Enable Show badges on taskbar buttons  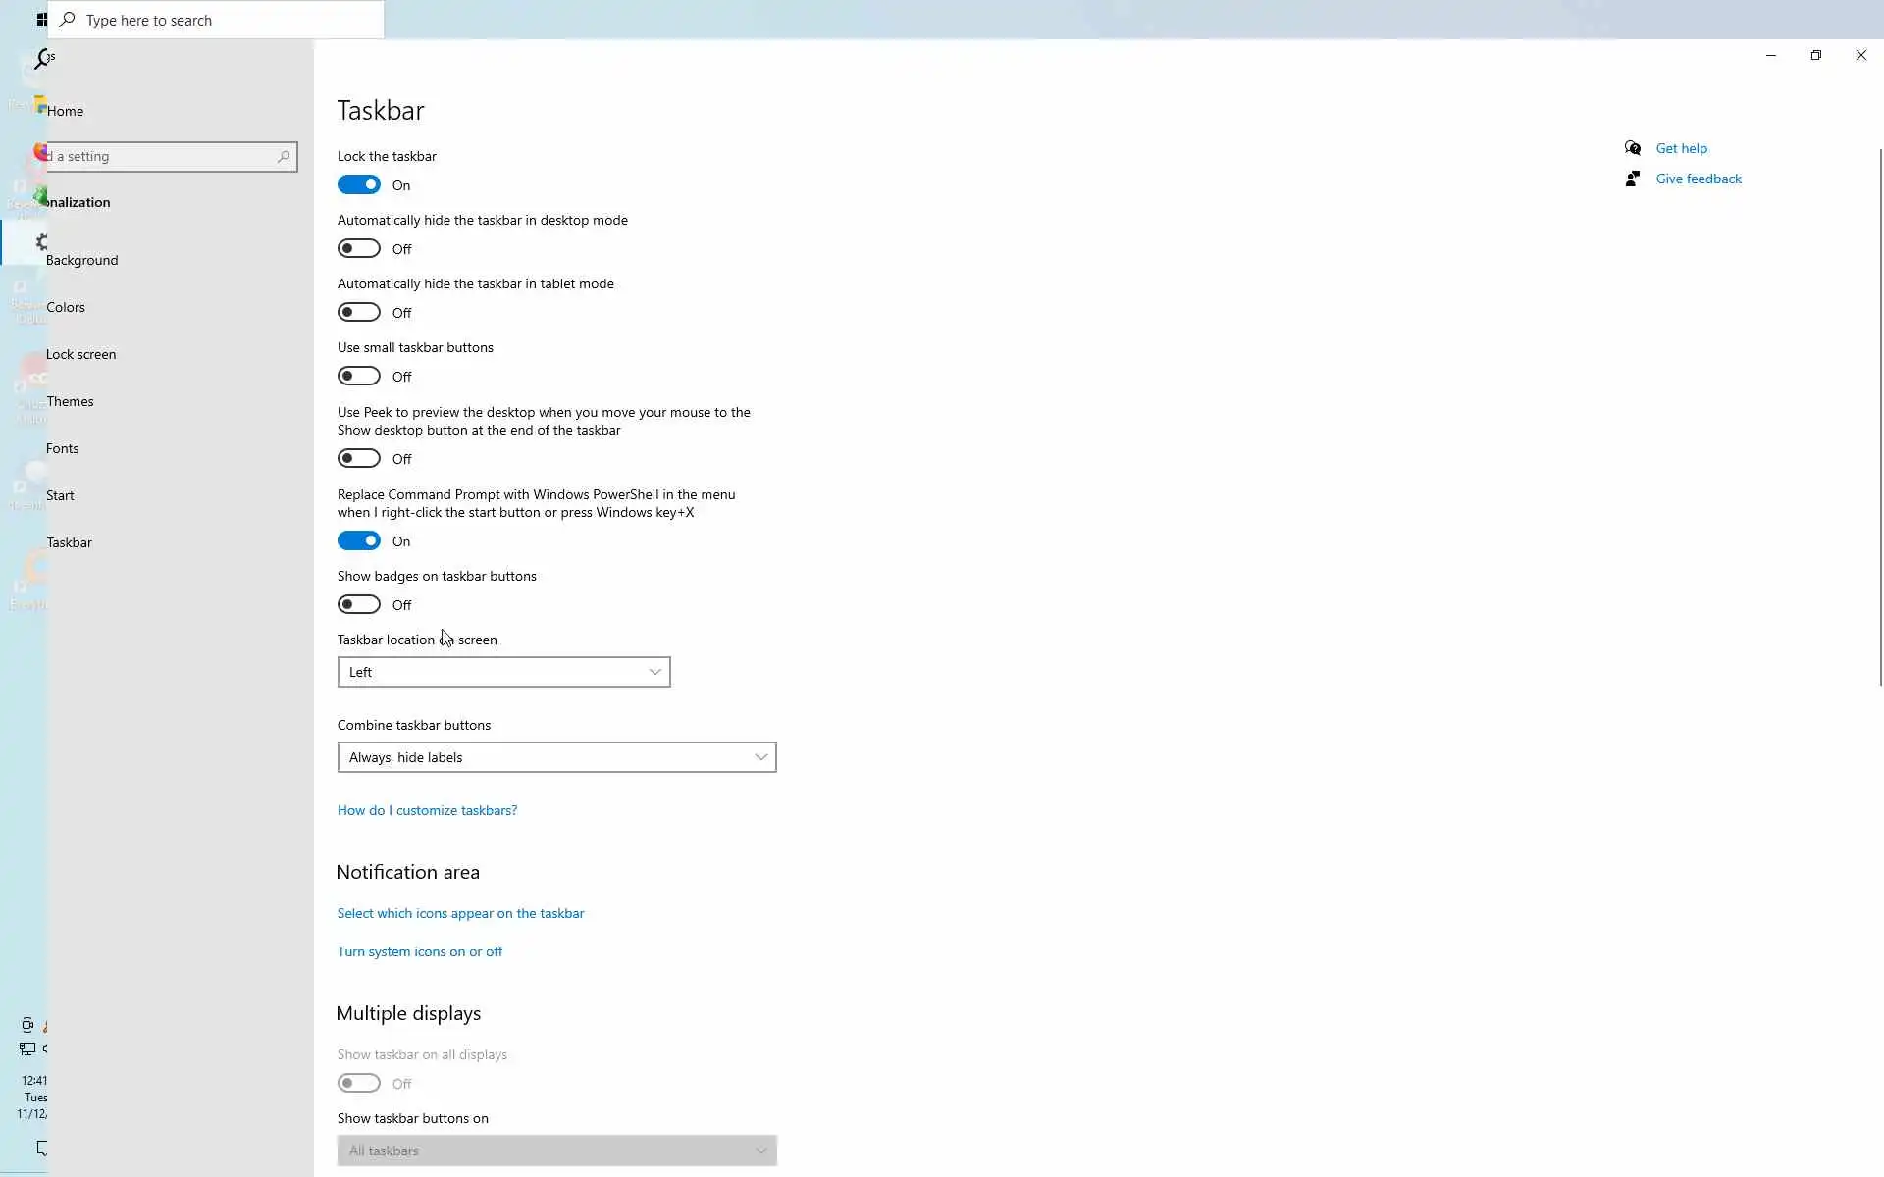[359, 605]
